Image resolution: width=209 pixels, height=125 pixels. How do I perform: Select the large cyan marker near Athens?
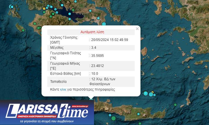[103, 24]
